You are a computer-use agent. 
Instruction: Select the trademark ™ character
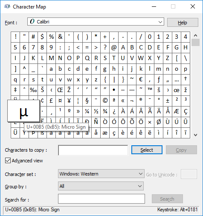point(150,90)
